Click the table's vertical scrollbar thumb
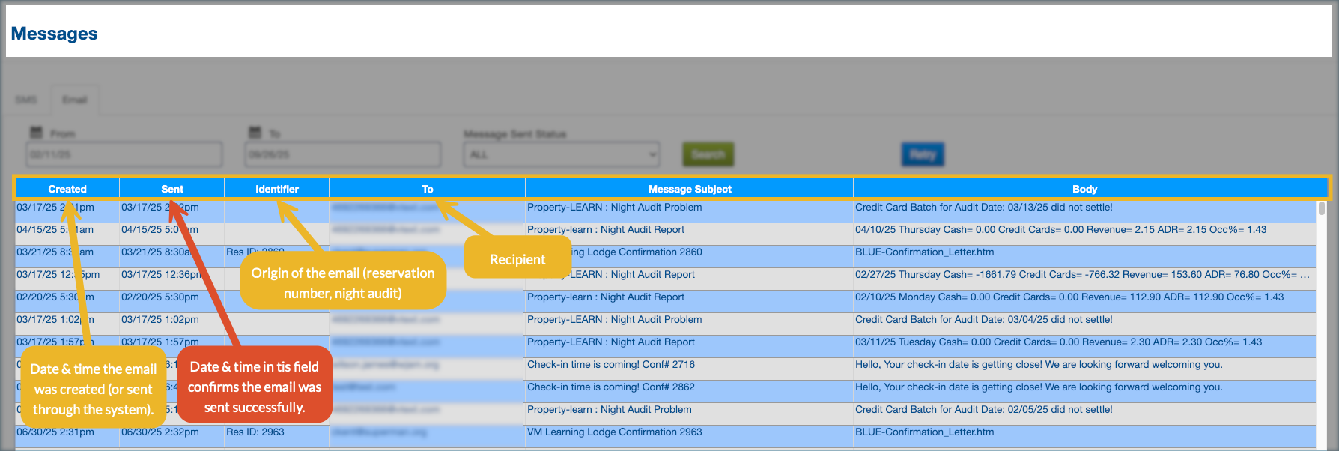1339x451 pixels. click(x=1321, y=208)
